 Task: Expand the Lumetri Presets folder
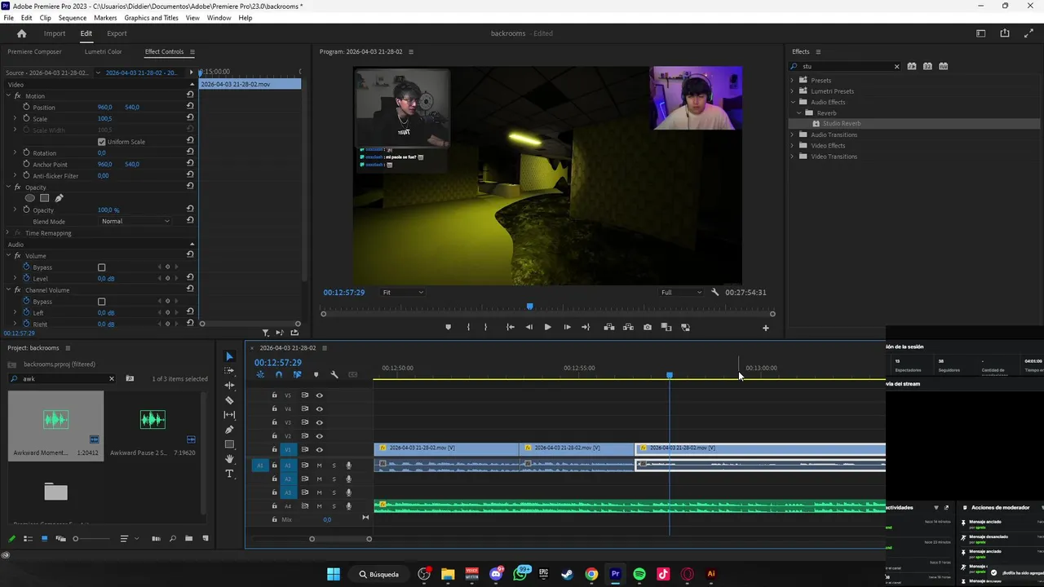(x=792, y=90)
